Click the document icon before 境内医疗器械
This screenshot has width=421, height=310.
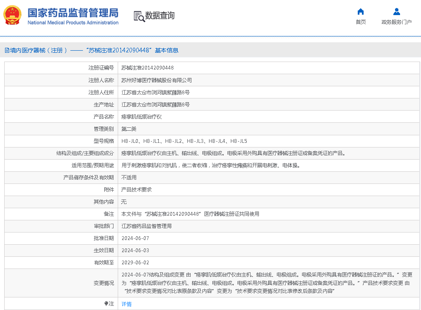(x=7, y=50)
